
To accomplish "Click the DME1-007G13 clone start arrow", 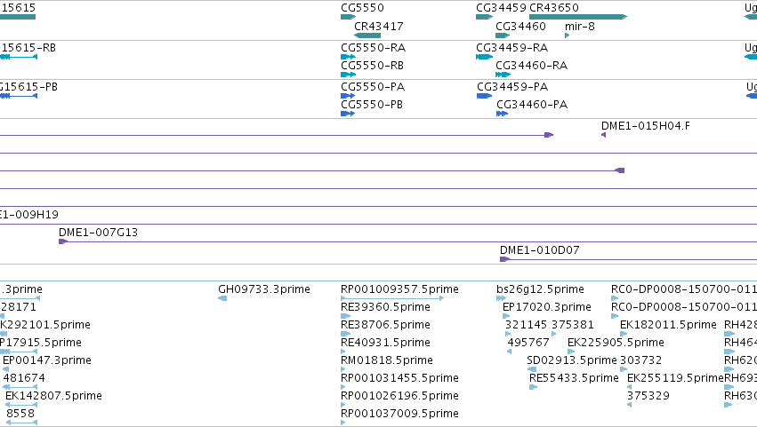I will [x=63, y=241].
